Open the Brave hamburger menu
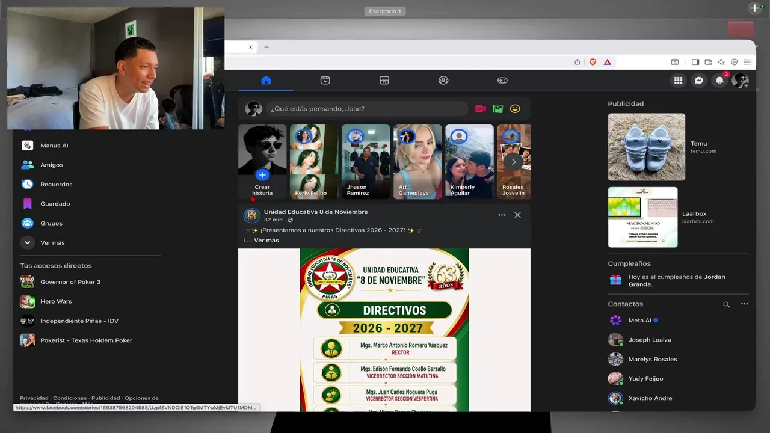Screen dimensions: 770x433 (747, 61)
